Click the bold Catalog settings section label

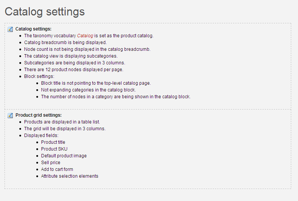tap(34, 29)
